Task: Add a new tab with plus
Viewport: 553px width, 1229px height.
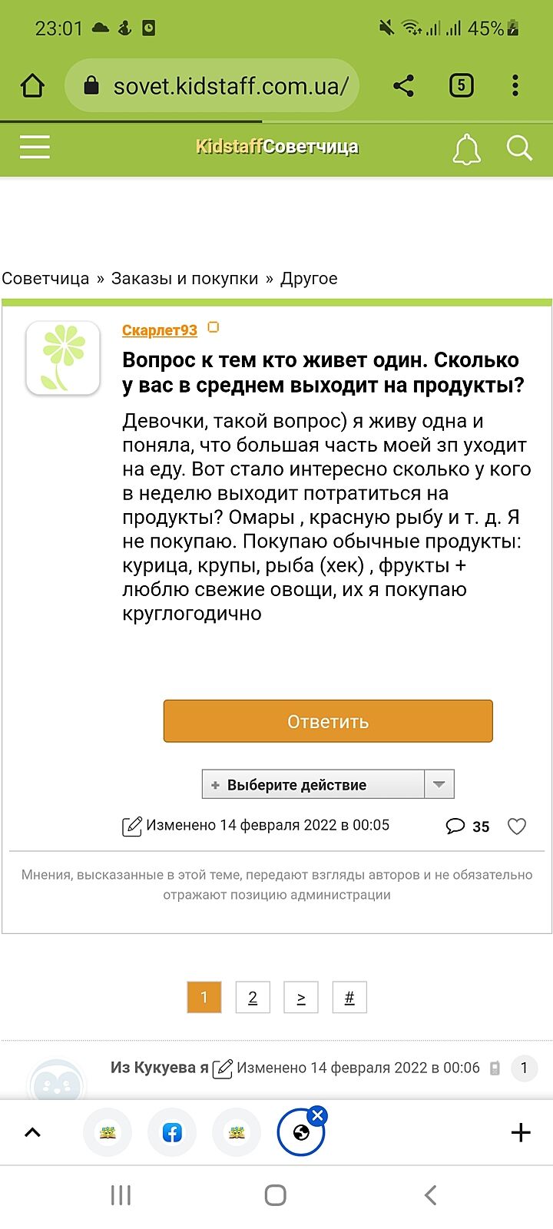Action: (521, 1132)
